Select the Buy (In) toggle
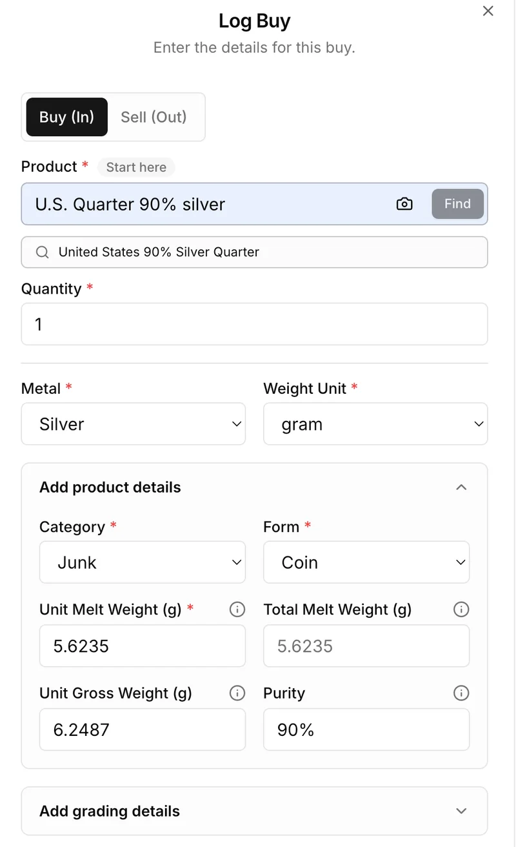Image resolution: width=516 pixels, height=847 pixels. coord(67,117)
